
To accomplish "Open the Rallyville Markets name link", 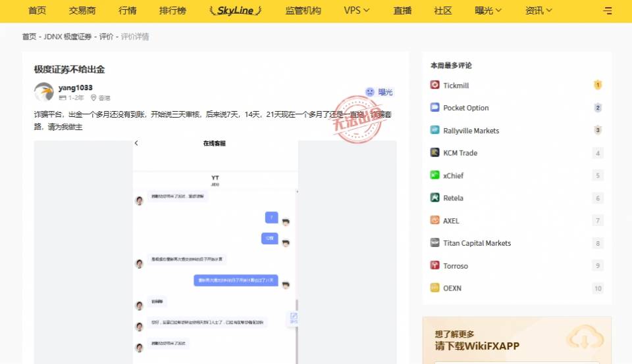I will click(x=471, y=130).
